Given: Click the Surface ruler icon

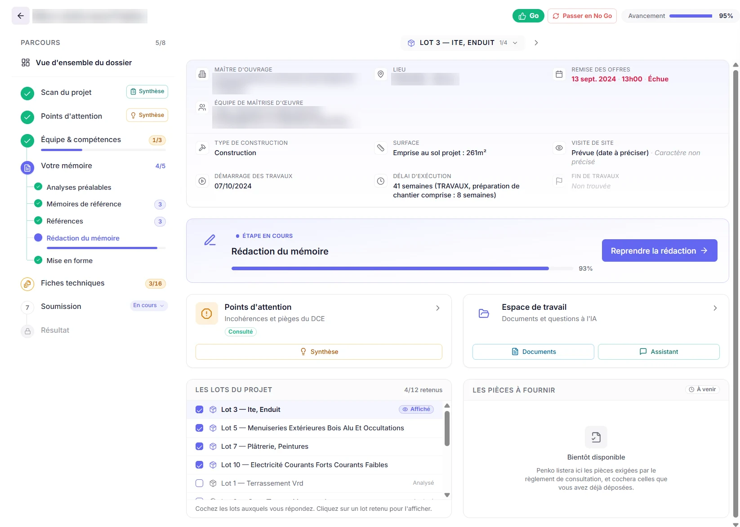Looking at the screenshot, I should [x=381, y=147].
